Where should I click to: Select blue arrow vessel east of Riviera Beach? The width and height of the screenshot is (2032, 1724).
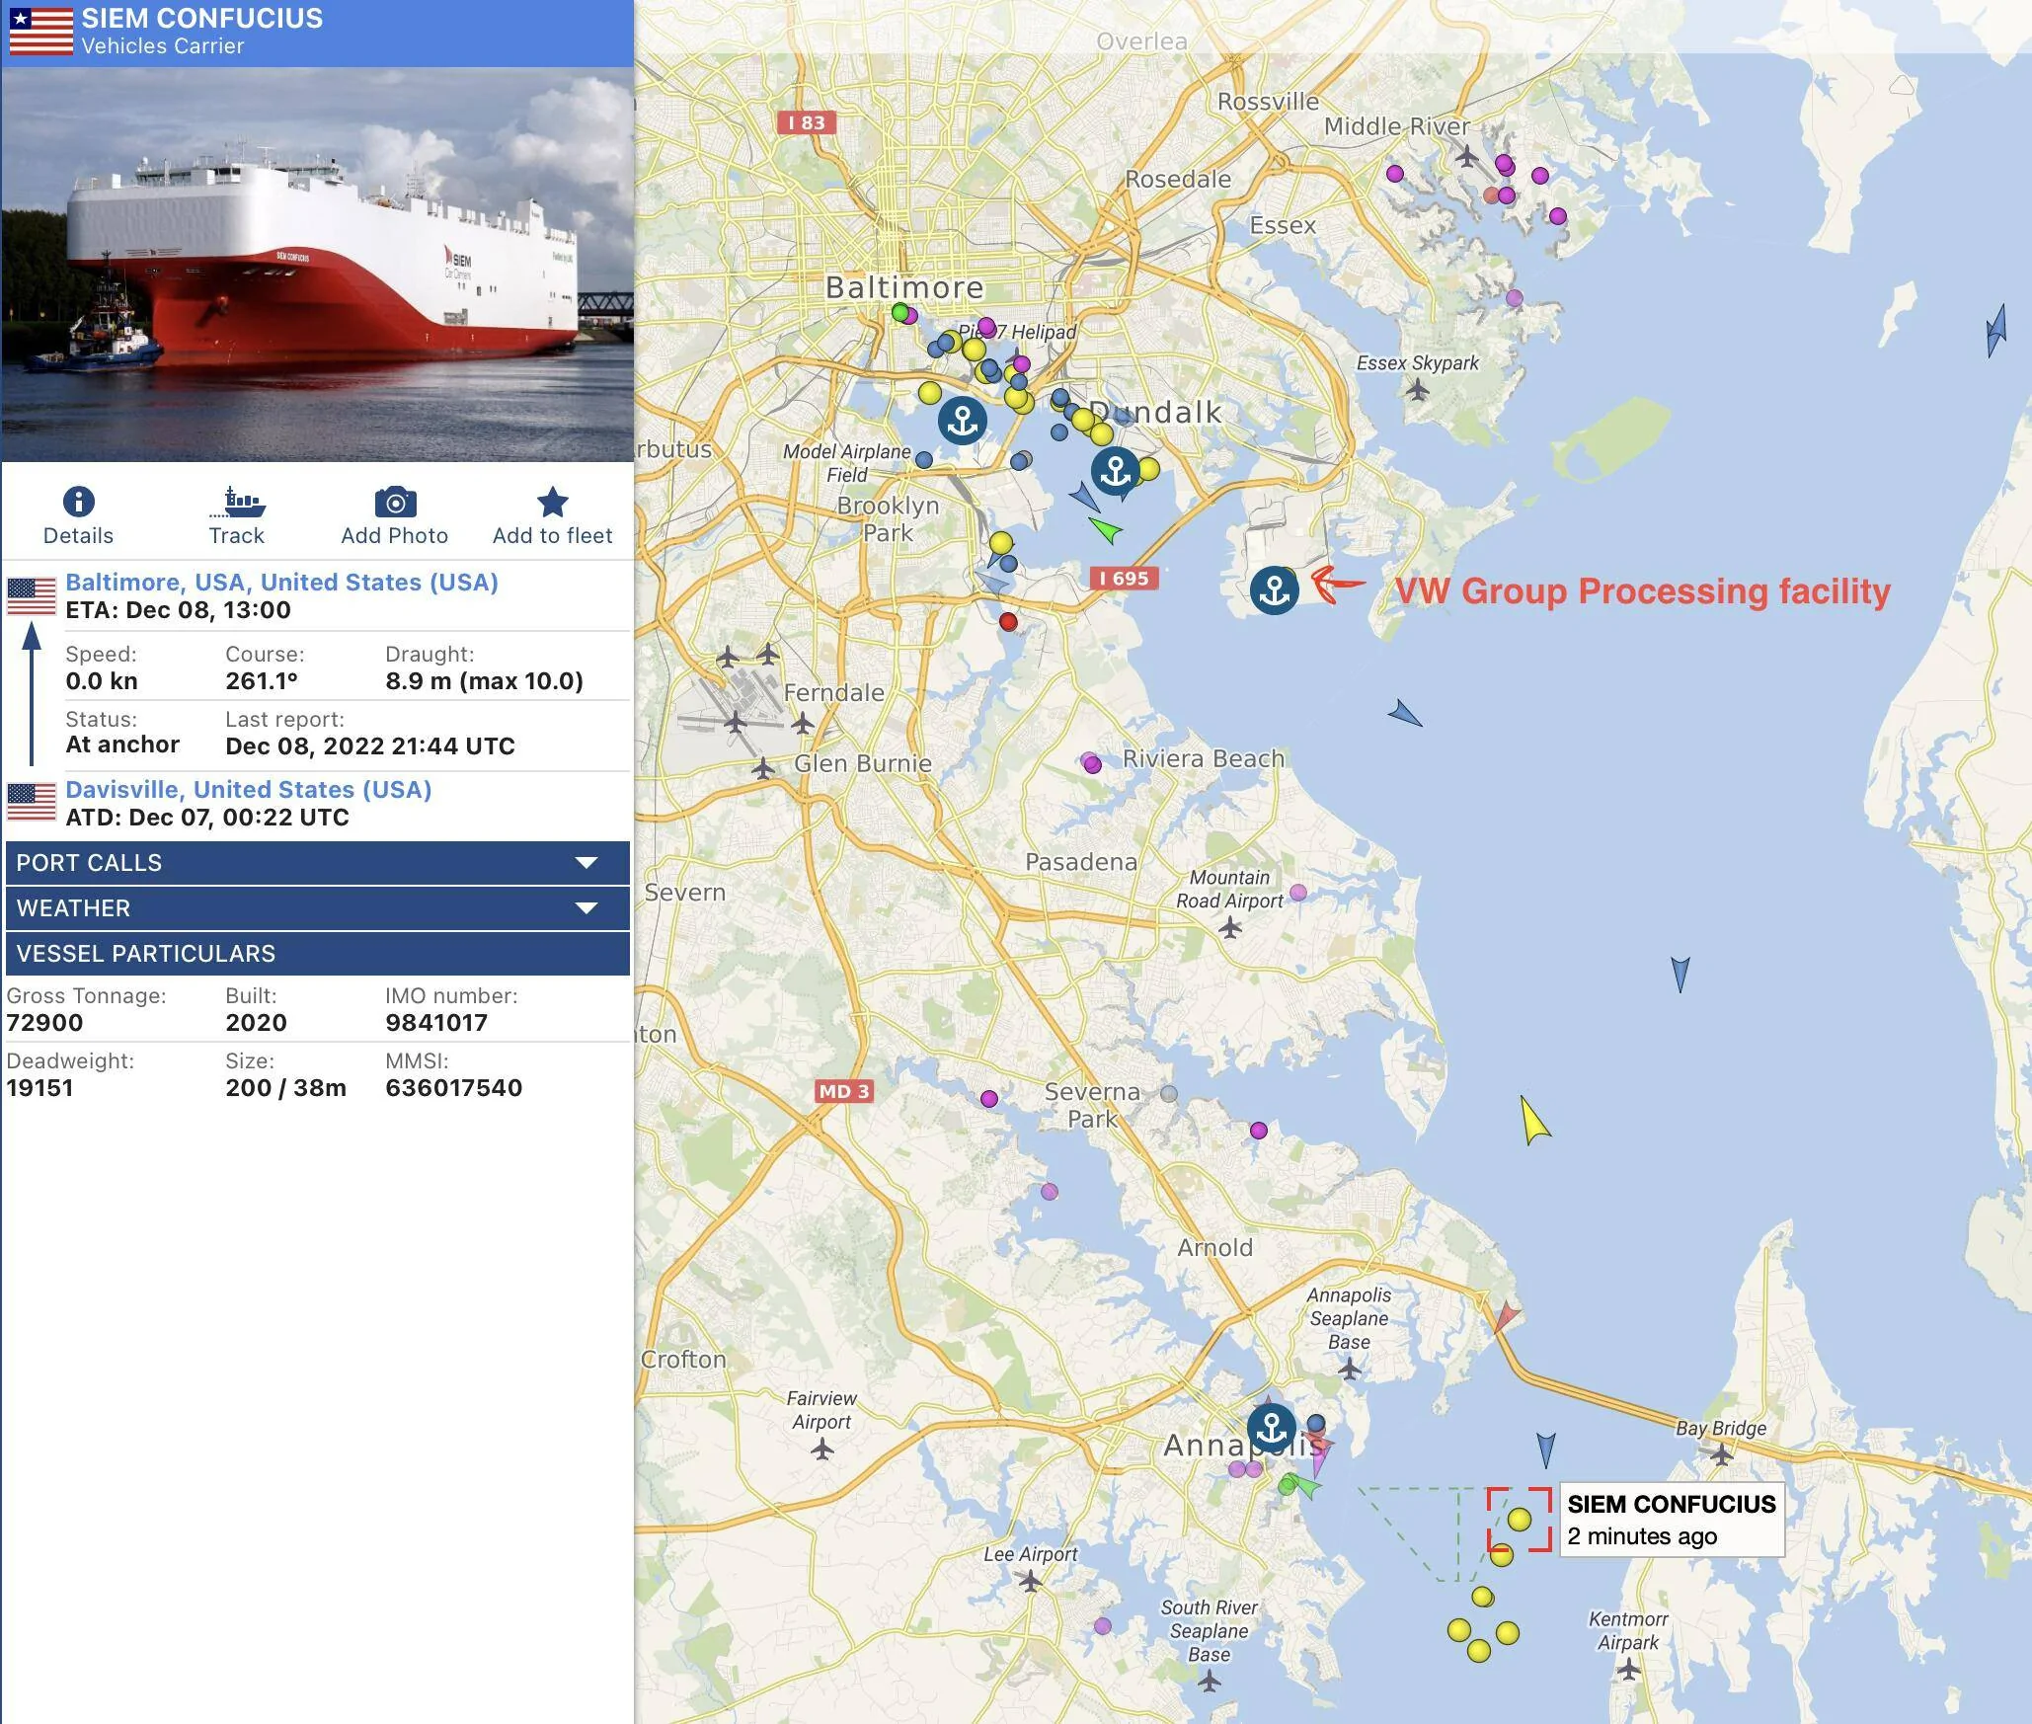click(x=1405, y=713)
